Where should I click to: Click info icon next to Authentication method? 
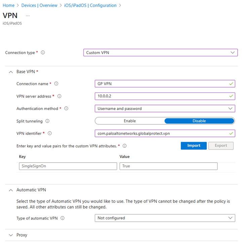[x=66, y=109]
